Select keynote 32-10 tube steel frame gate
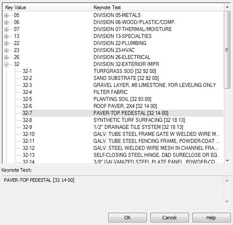 tap(122, 134)
